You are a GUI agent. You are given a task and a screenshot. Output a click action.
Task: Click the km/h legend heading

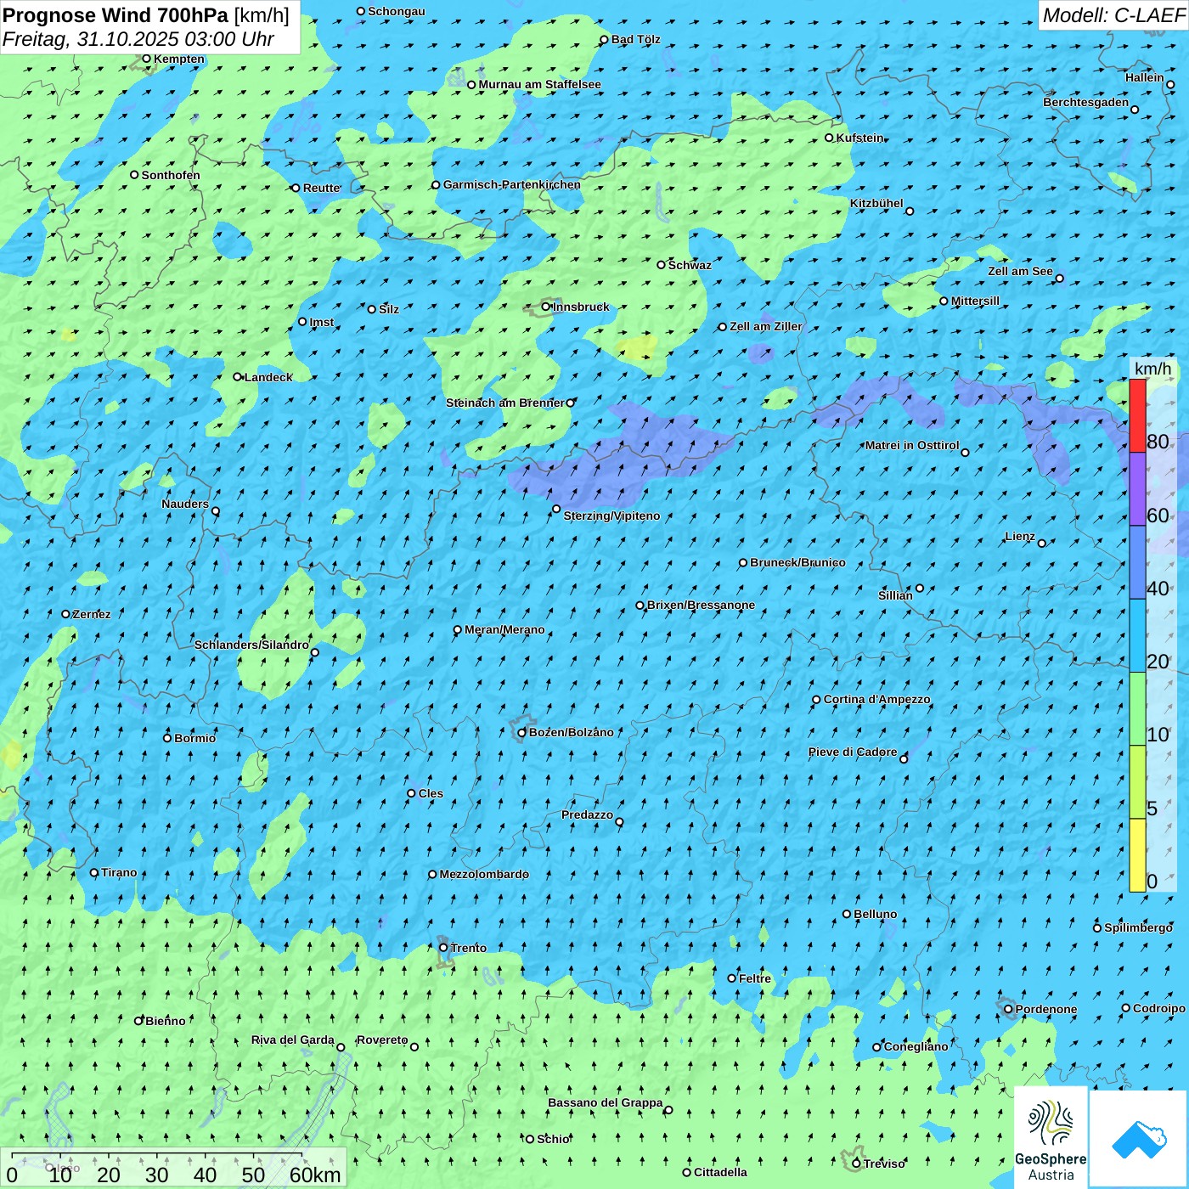(x=1152, y=369)
